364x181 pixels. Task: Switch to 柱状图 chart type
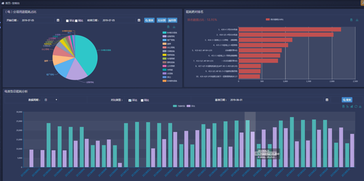pos(161,21)
